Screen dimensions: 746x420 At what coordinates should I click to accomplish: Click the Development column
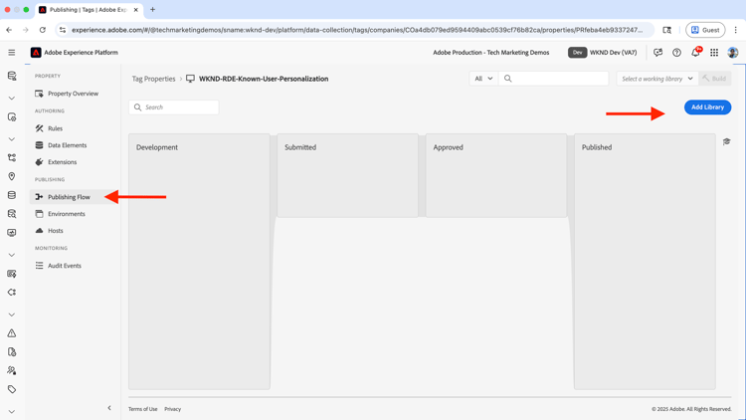199,262
